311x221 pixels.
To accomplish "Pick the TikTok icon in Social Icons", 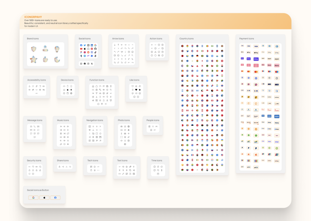I will click(x=95, y=52).
